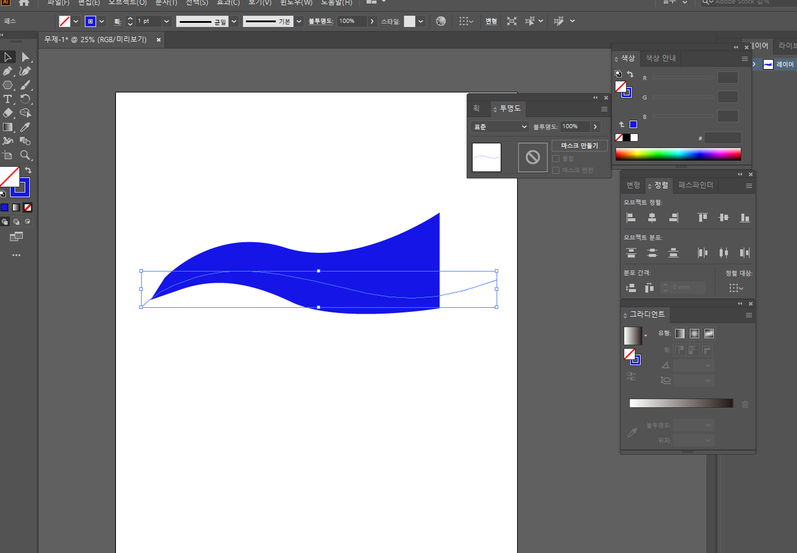
Task: Open 균일 variable width profile dropdown
Action: [x=234, y=21]
